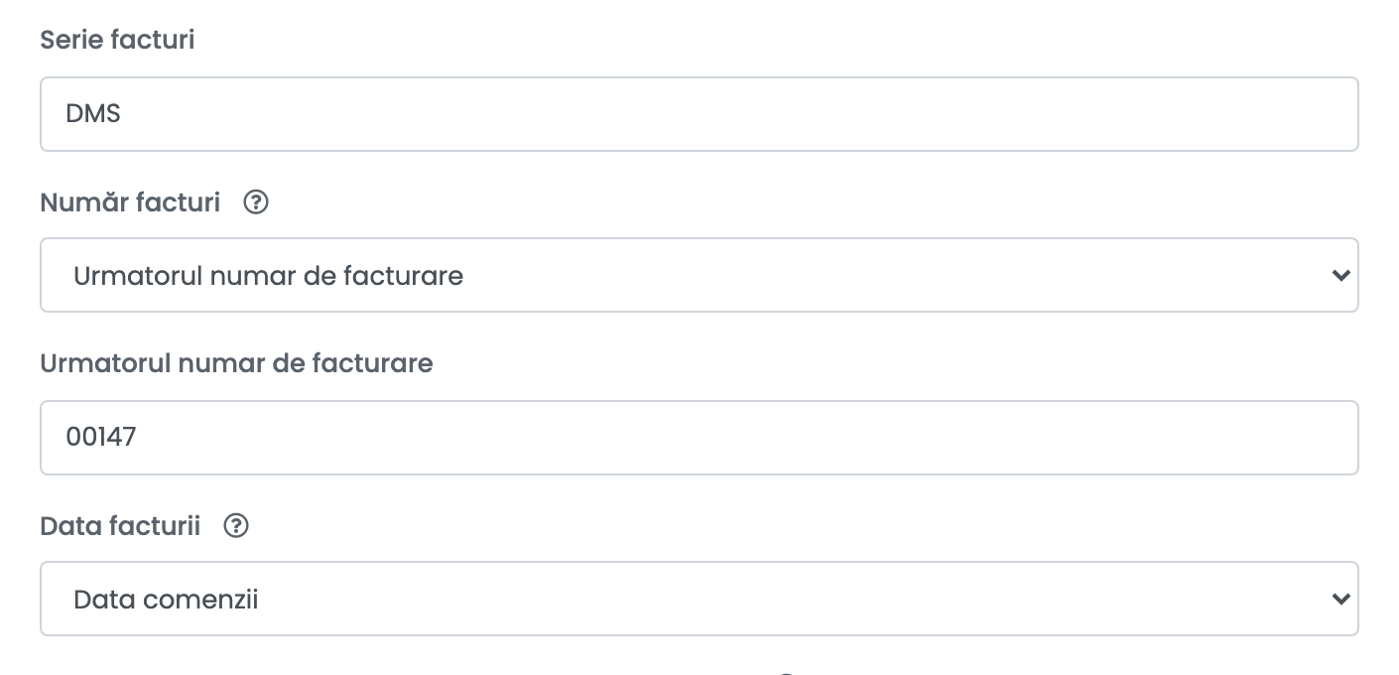Viewport: 1399px width, 675px height.
Task: Focus the Urmatorul numar de facturare input
Action: [x=699, y=437]
